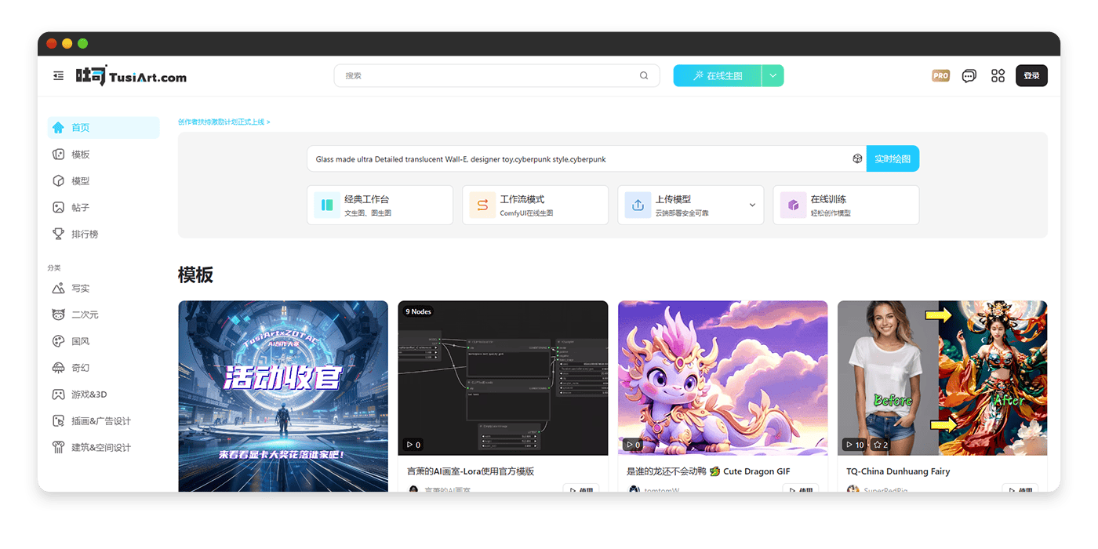The width and height of the screenshot is (1098, 549).
Task: Click the picture icon for 帖子
Action: pyautogui.click(x=58, y=208)
